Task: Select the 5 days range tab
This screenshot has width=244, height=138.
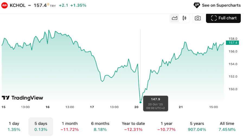Action: [x=41, y=126]
